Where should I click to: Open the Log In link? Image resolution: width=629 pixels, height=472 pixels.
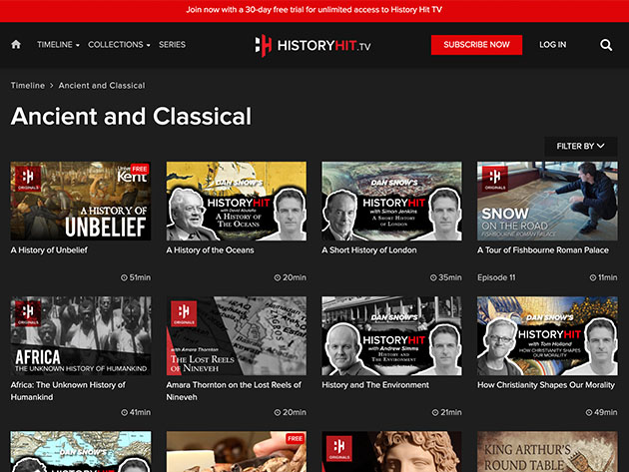(552, 45)
